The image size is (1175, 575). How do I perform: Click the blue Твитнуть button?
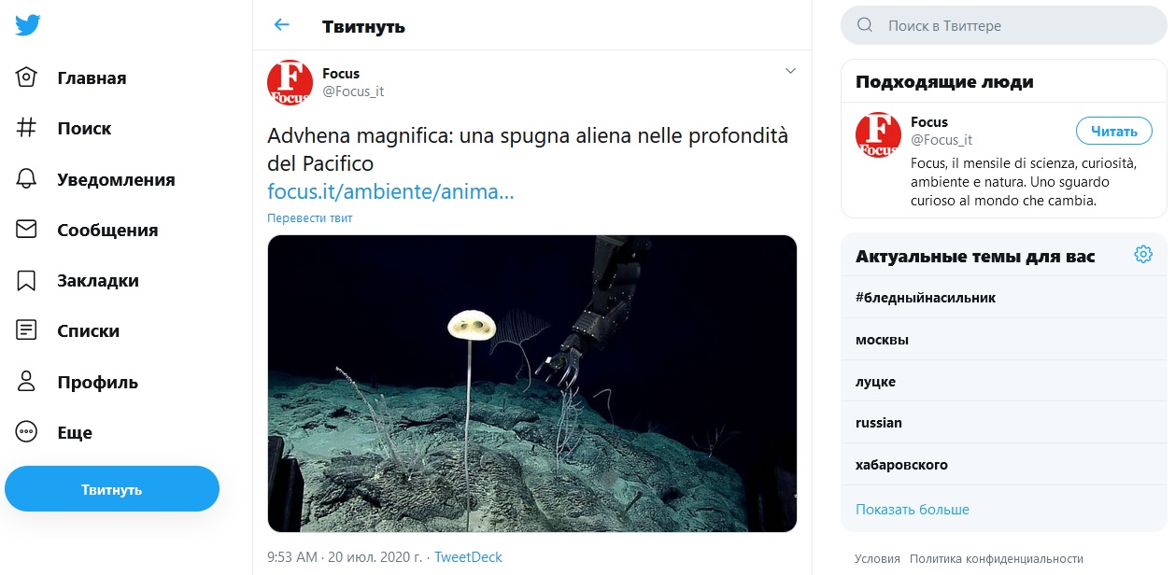(x=112, y=489)
